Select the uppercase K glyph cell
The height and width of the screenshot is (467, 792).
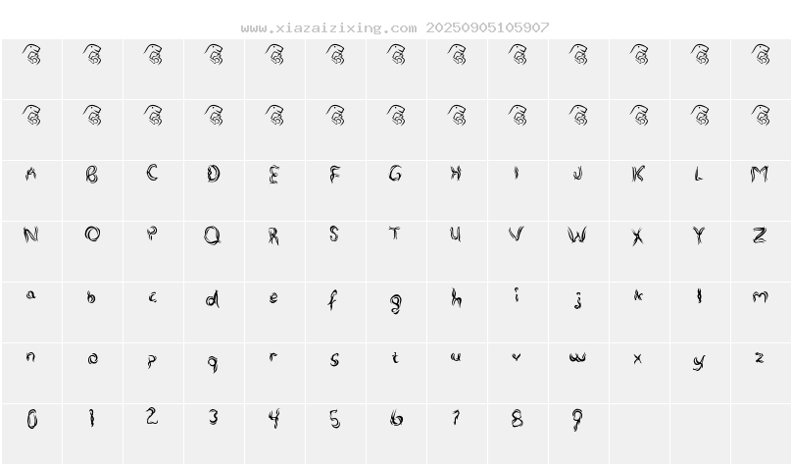pyautogui.click(x=638, y=175)
